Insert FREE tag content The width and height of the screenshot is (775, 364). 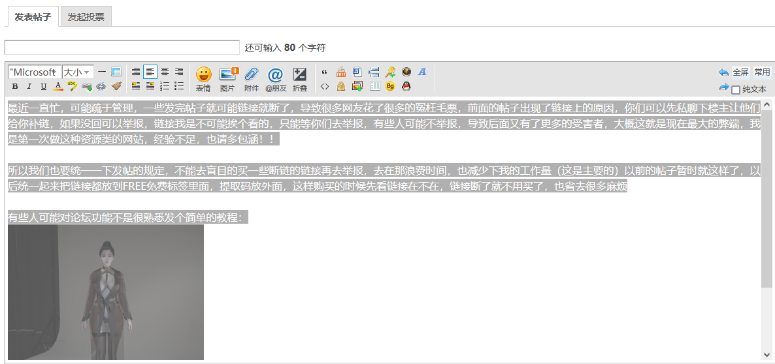341,72
